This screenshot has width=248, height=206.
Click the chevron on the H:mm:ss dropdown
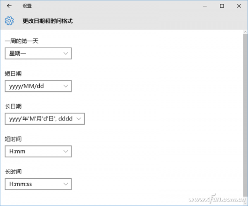pyautogui.click(x=66, y=184)
